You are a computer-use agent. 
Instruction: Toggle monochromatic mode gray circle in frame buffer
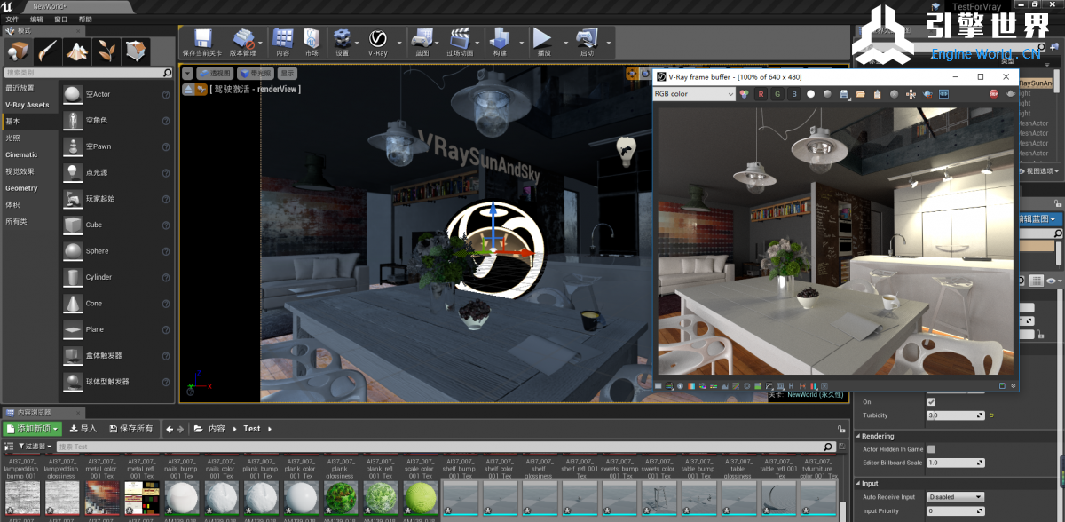coord(827,94)
